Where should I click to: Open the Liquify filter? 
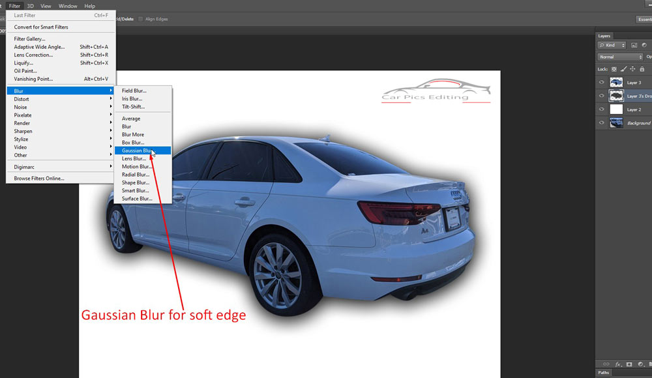[x=60, y=63]
